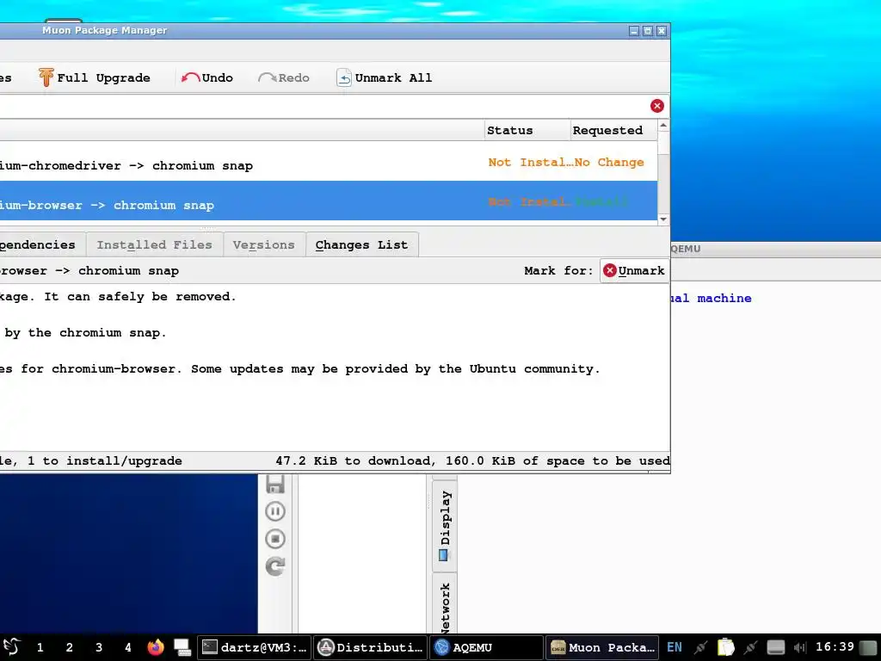Open the clipboard tray icon
Screen dimensions: 881x661
coord(725,647)
